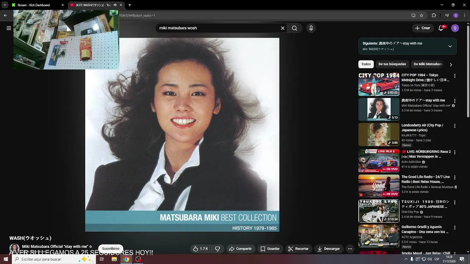Open the YouTube account avatar menu
470x264 pixels.
[x=455, y=28]
